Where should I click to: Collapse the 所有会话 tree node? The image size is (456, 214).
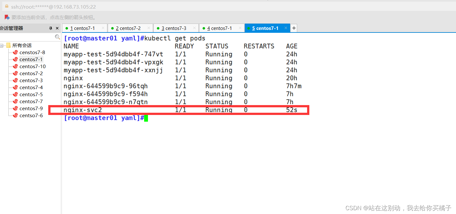pos(2,46)
